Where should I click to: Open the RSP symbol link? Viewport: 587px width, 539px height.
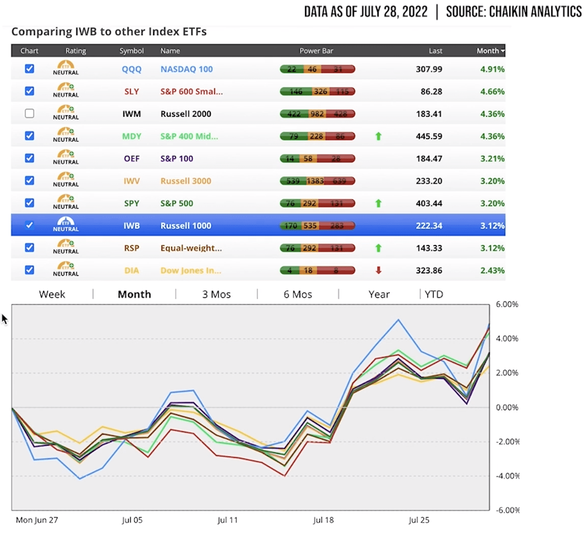(x=132, y=248)
